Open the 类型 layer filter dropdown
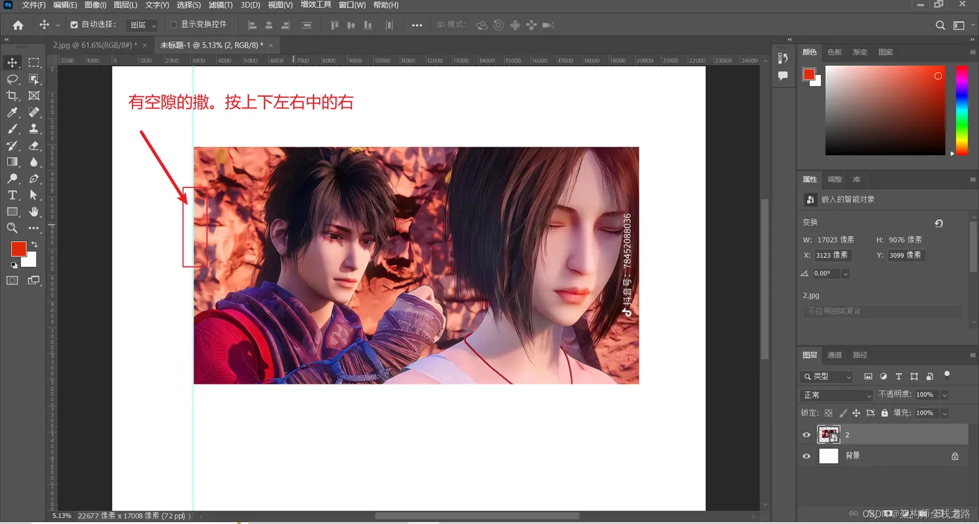 tap(827, 377)
